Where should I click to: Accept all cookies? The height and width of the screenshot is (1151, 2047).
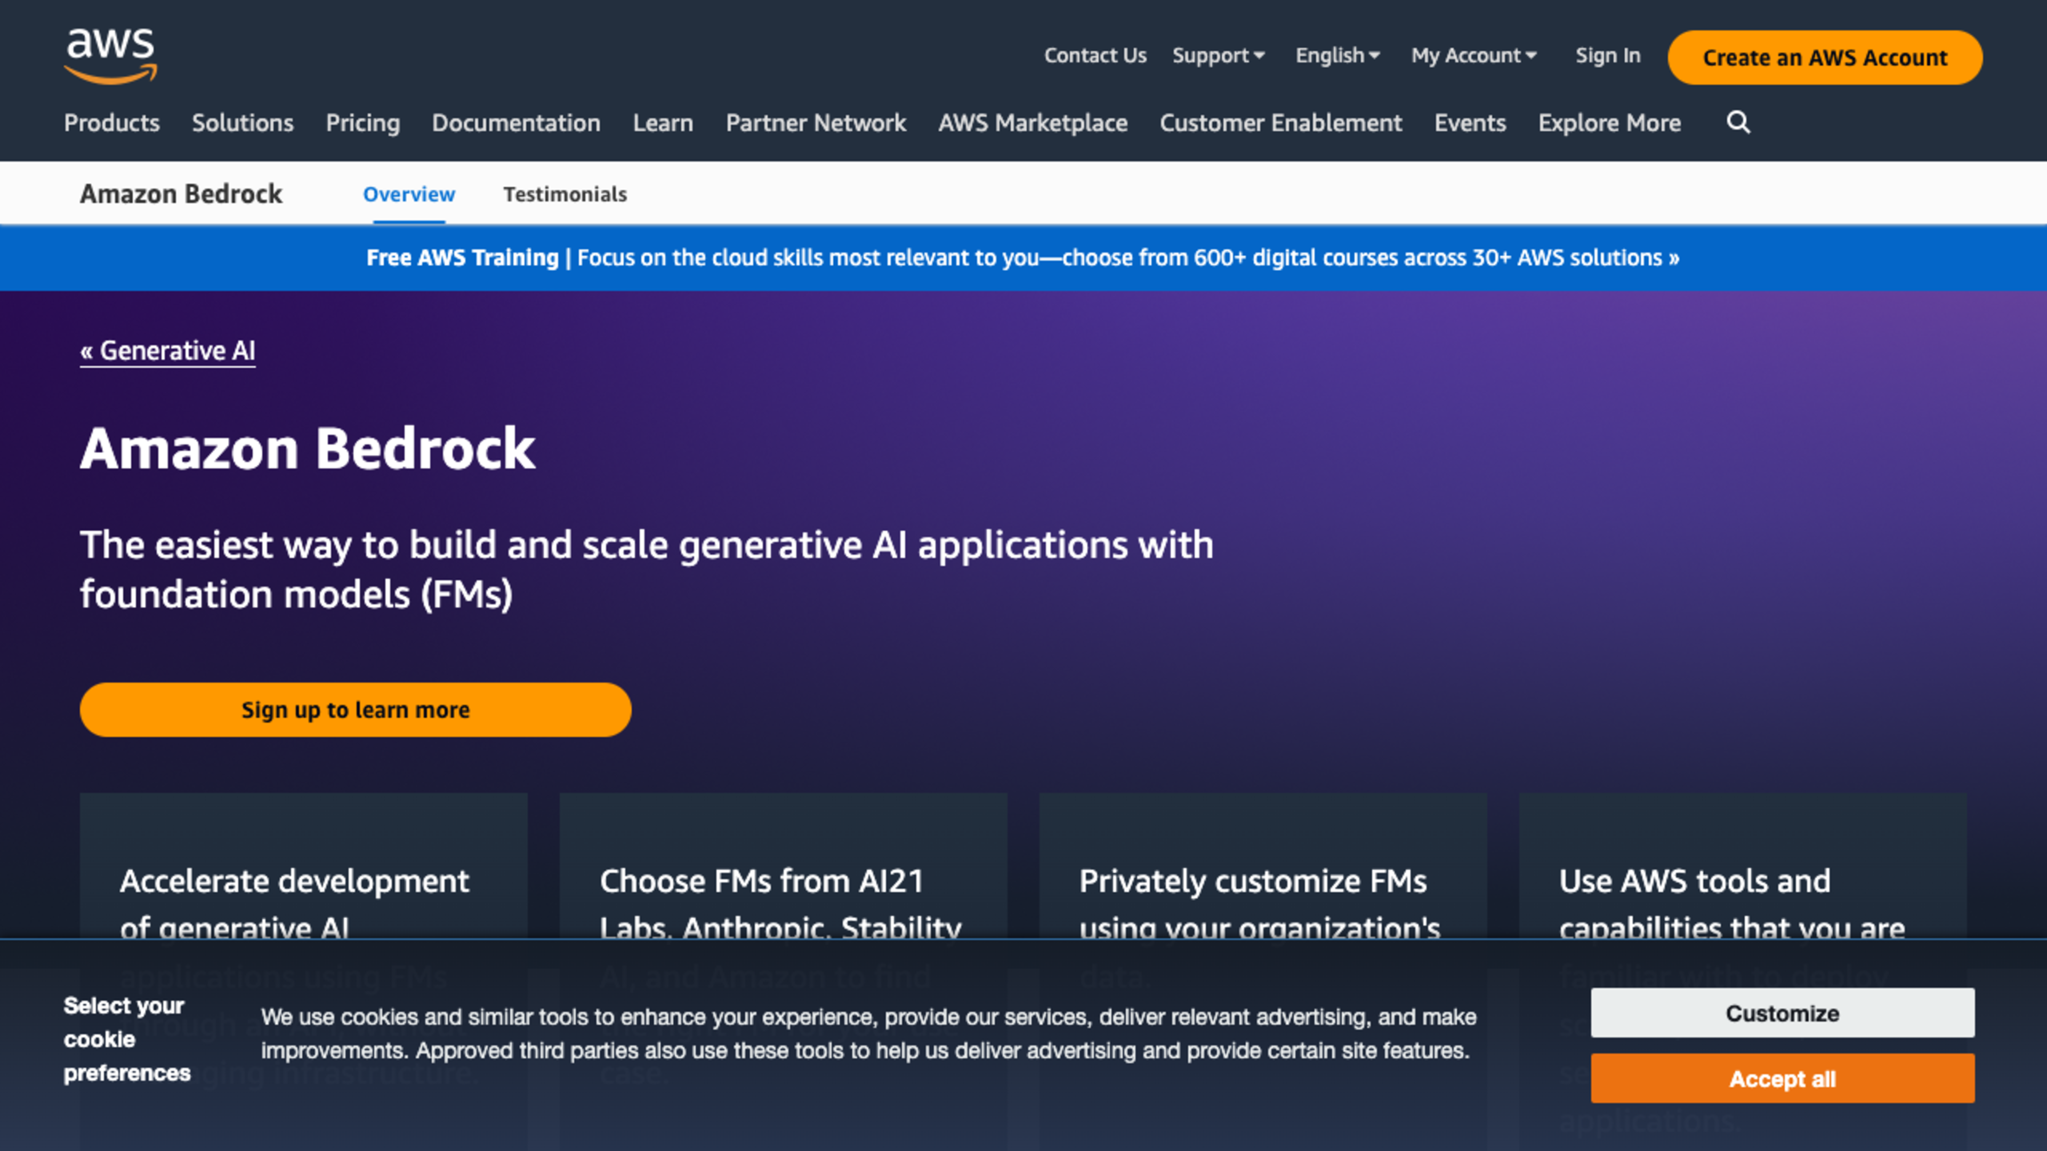click(1782, 1079)
